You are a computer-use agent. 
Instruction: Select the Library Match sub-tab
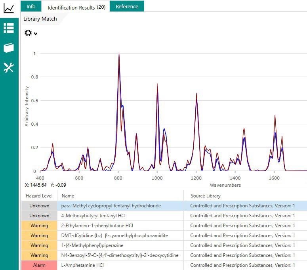(40, 19)
